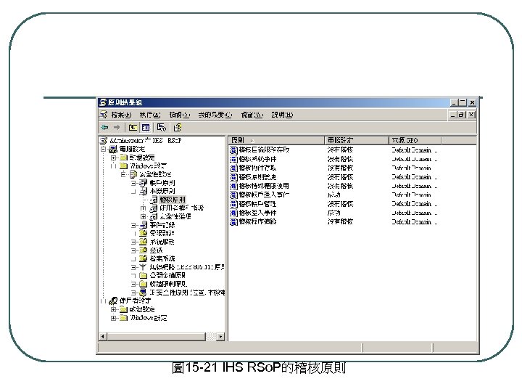Click policy icon of 稽核程序追蹤 row

[x=233, y=221]
